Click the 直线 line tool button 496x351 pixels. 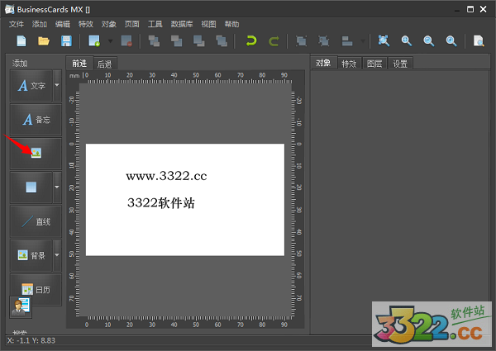pos(36,221)
